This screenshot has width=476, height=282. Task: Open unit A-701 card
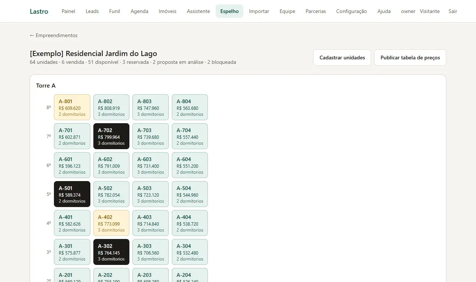tap(72, 136)
